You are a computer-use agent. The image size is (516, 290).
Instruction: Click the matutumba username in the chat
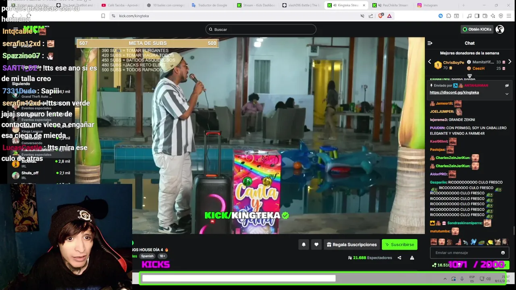tap(439, 231)
